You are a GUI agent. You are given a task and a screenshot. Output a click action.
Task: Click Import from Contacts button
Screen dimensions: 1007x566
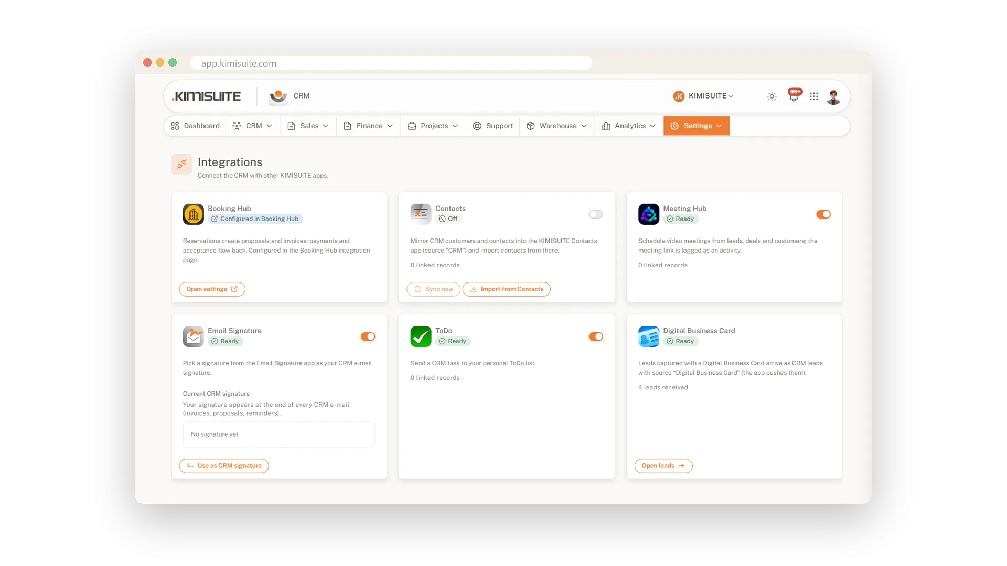coord(507,289)
